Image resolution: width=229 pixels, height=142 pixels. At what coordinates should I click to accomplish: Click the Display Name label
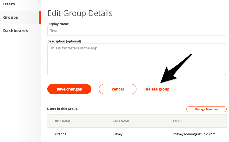[58, 24]
